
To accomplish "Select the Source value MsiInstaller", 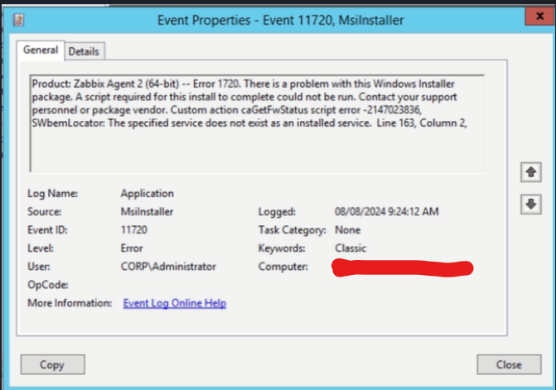I will click(x=147, y=212).
